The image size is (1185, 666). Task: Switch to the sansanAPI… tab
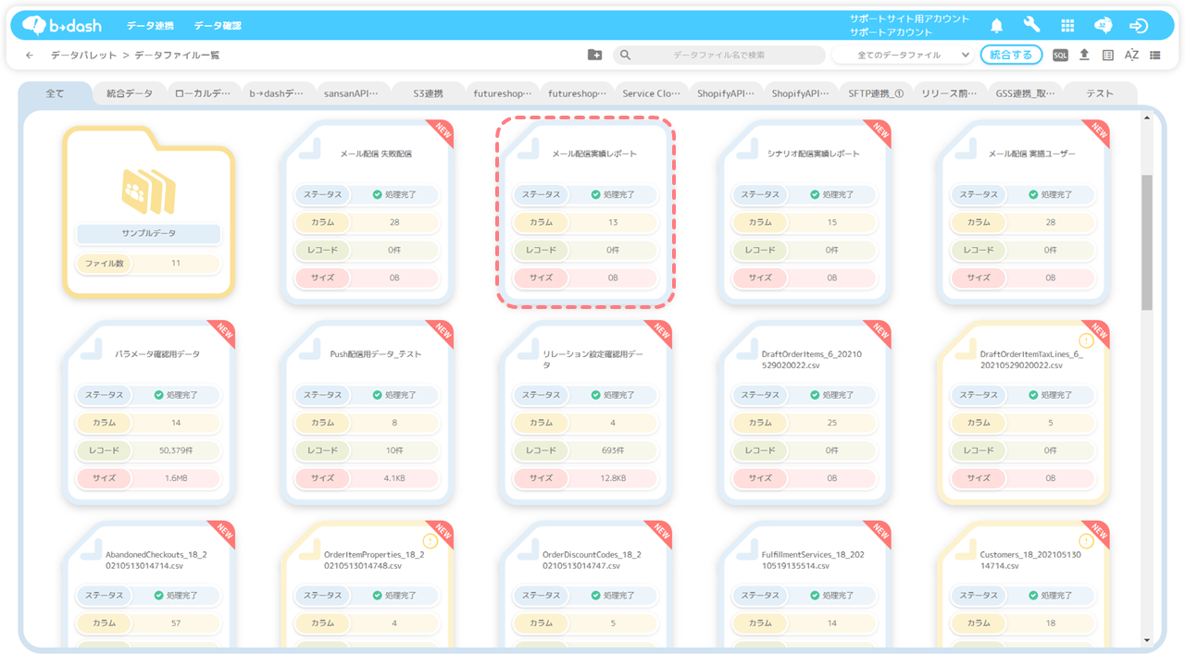[x=352, y=93]
